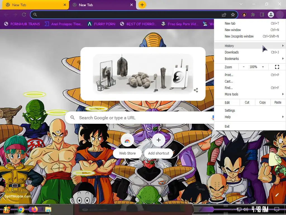This screenshot has height=215, width=286.
Task: Click the 100% zoom value
Action: pyautogui.click(x=253, y=67)
